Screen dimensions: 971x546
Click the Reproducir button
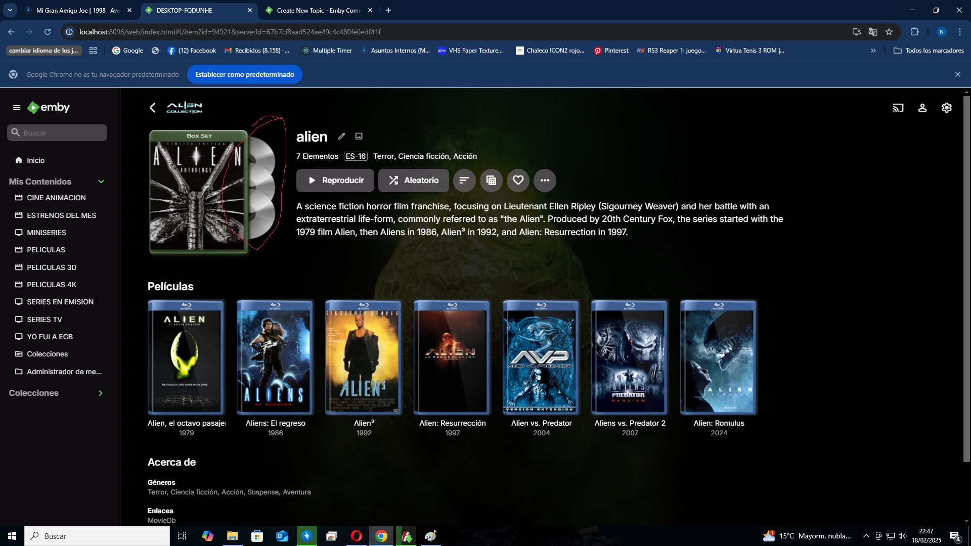pos(335,180)
